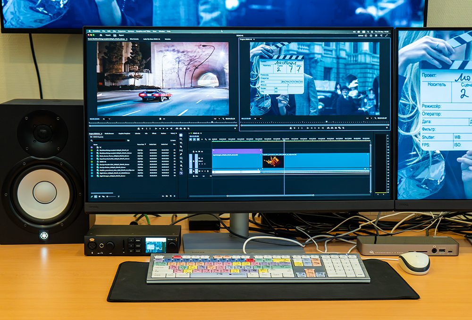Select the Razor tool in the tools panel
This screenshot has height=320, width=472.
coord(181,147)
